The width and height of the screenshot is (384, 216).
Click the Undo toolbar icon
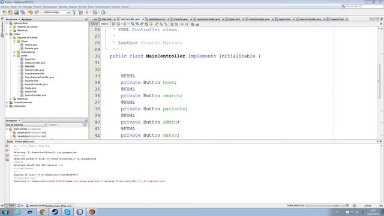31,12
